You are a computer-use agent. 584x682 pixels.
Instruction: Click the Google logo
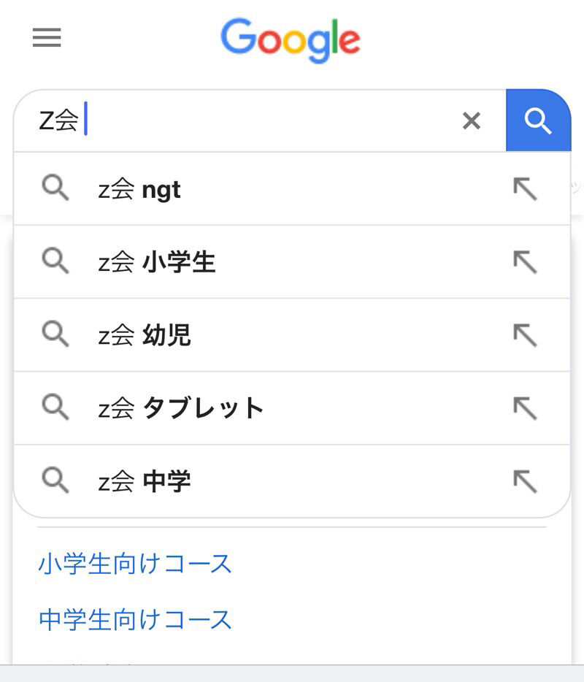pyautogui.click(x=291, y=41)
